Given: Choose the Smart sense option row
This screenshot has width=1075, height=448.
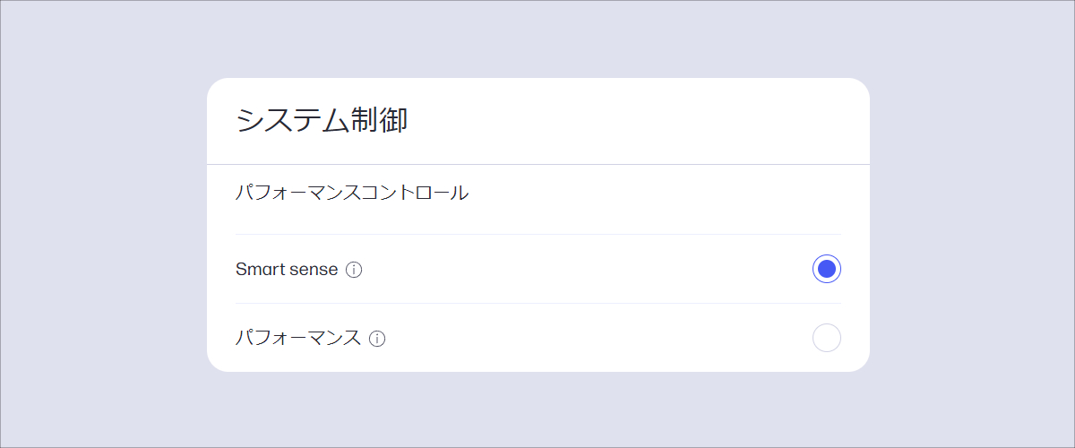Looking at the screenshot, I should (x=537, y=269).
